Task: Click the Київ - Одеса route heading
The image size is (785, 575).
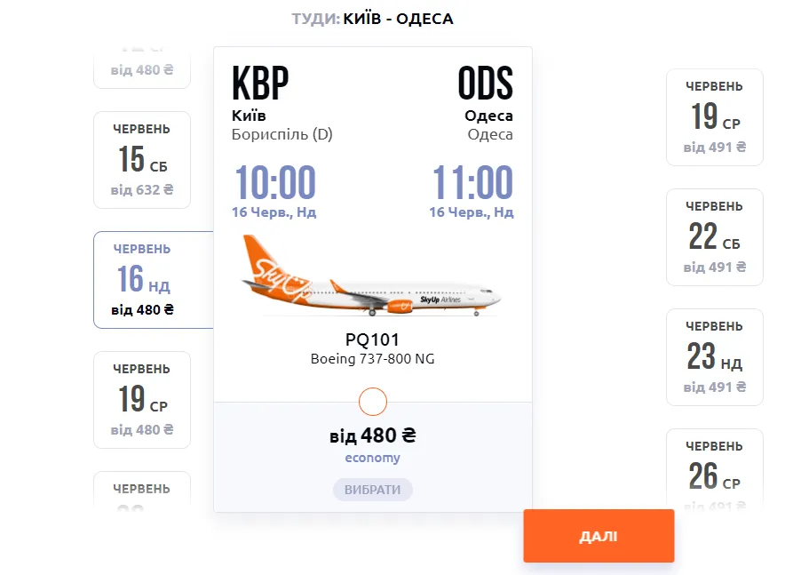Action: point(398,19)
